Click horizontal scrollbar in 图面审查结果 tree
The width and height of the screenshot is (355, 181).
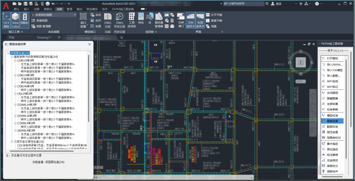[x=42, y=151]
